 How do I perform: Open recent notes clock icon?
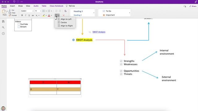coord(3,34)
